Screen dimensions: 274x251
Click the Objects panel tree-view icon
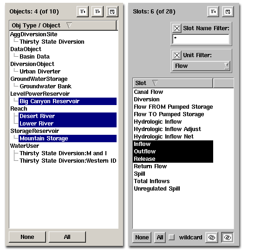point(112,12)
